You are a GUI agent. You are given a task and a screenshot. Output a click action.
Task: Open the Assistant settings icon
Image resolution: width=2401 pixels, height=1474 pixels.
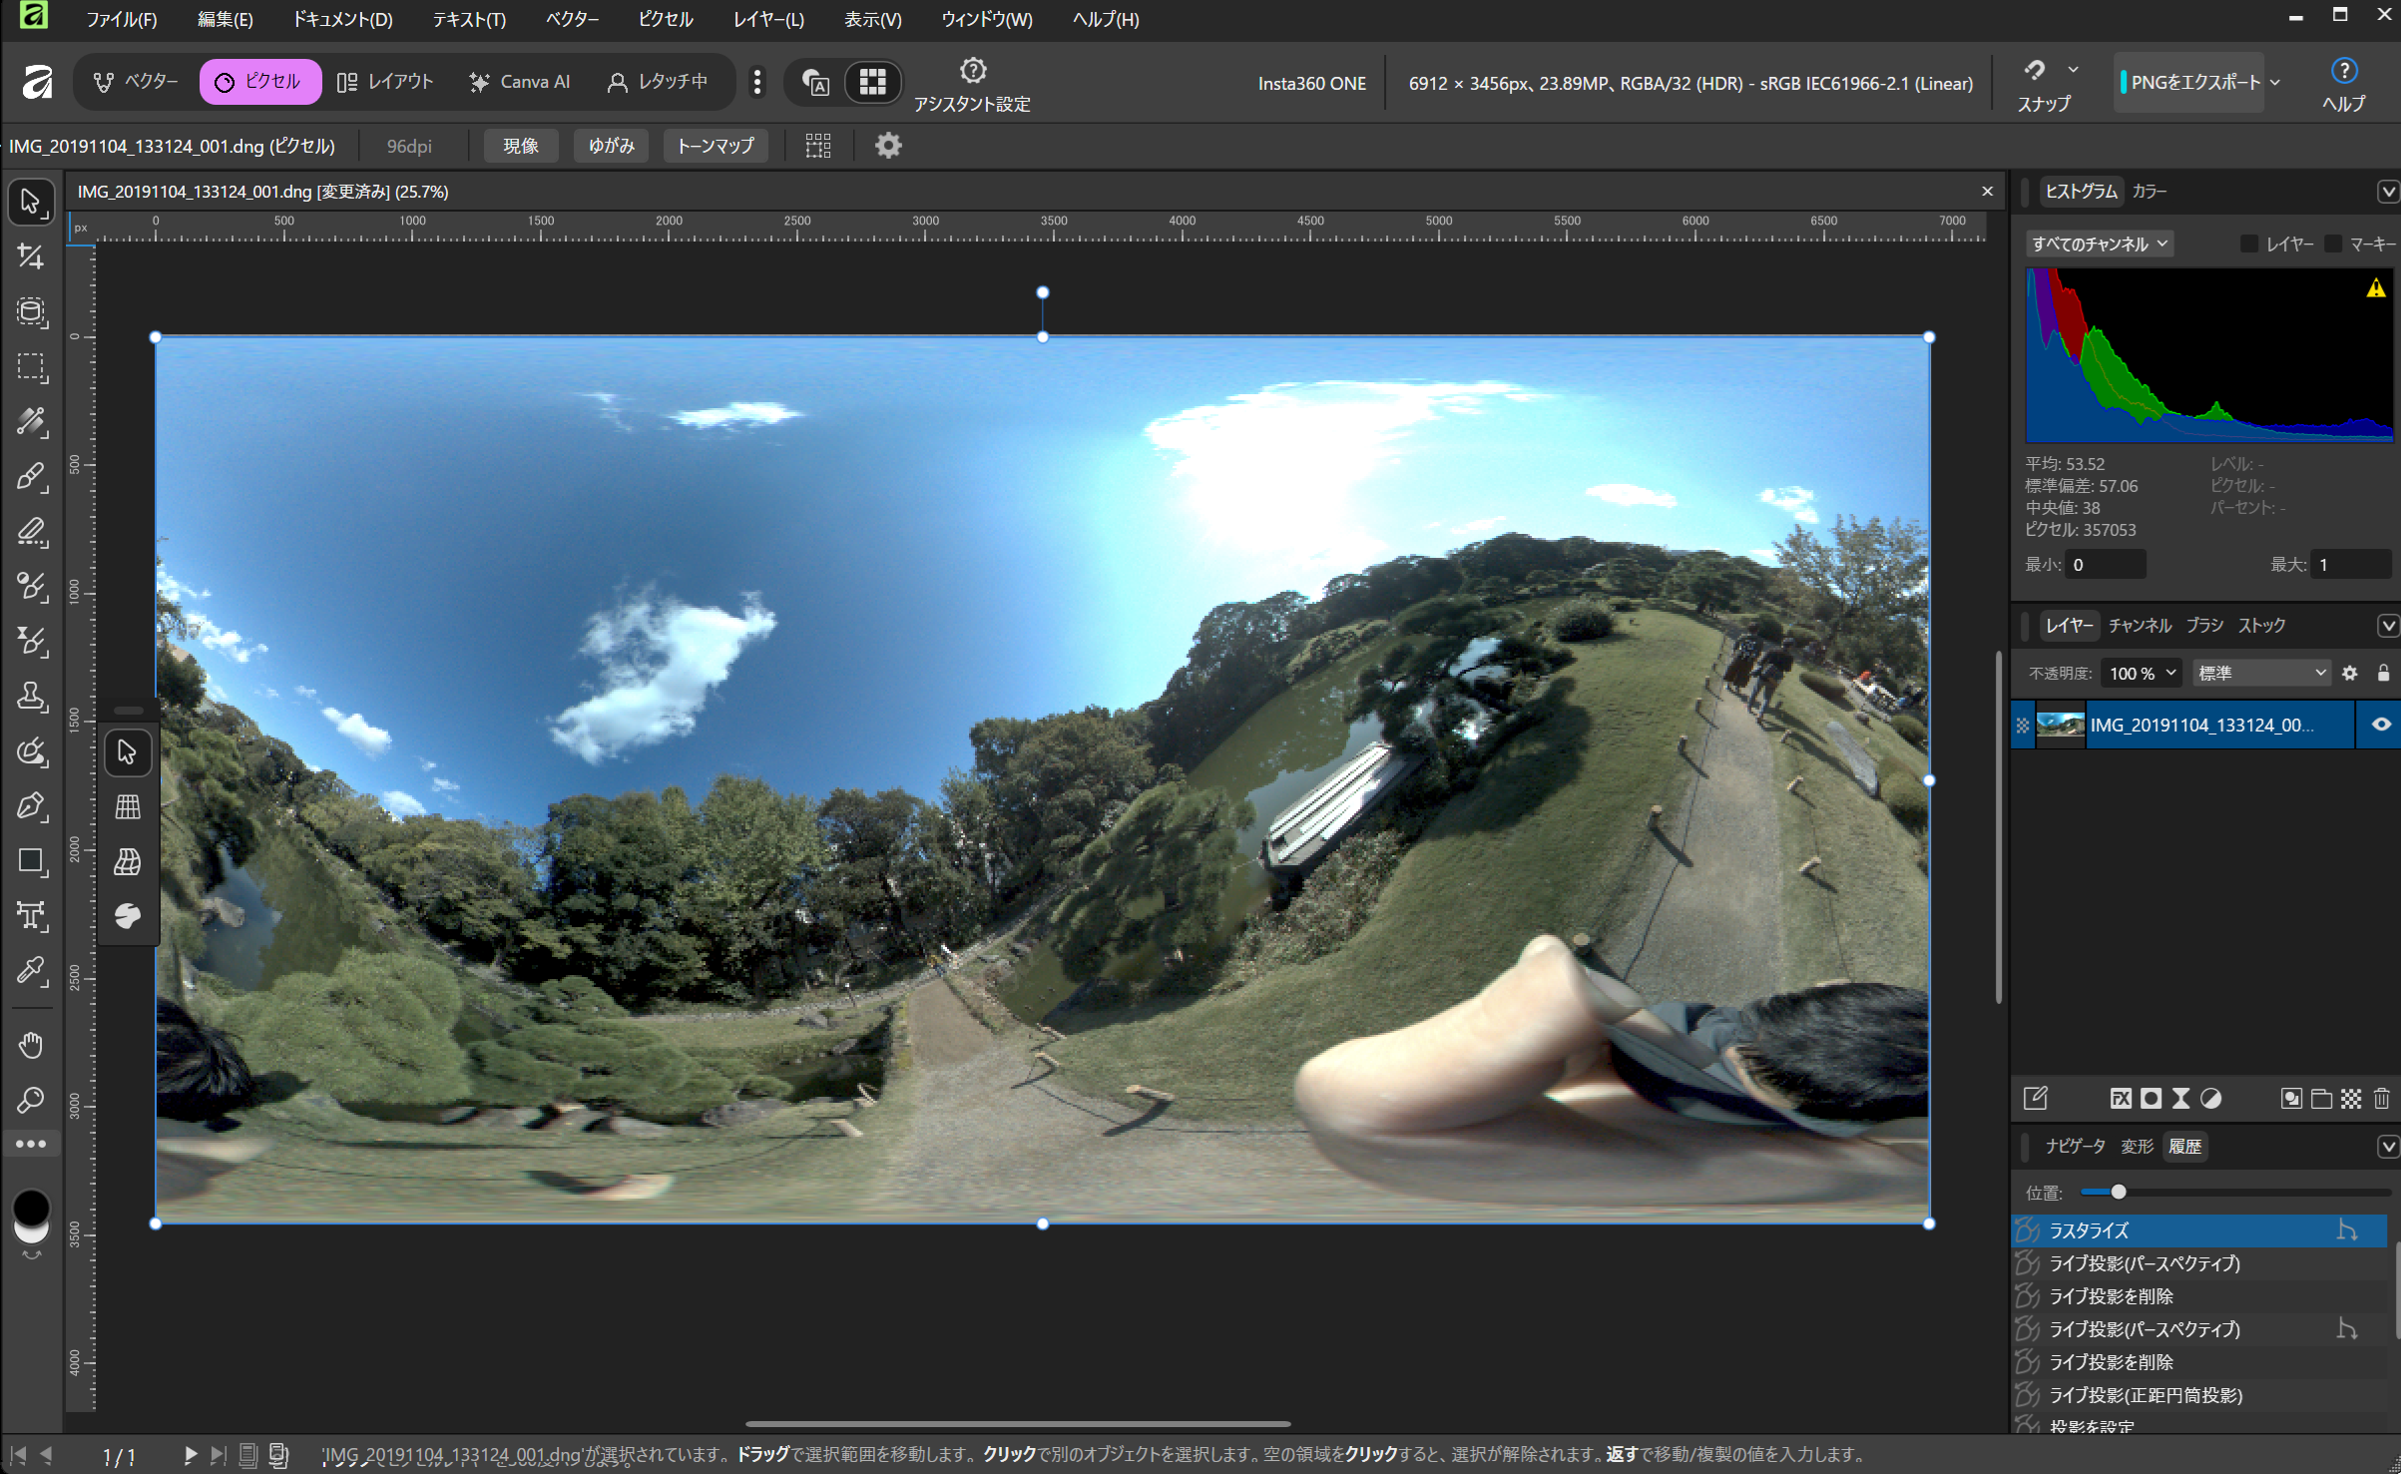click(x=972, y=72)
